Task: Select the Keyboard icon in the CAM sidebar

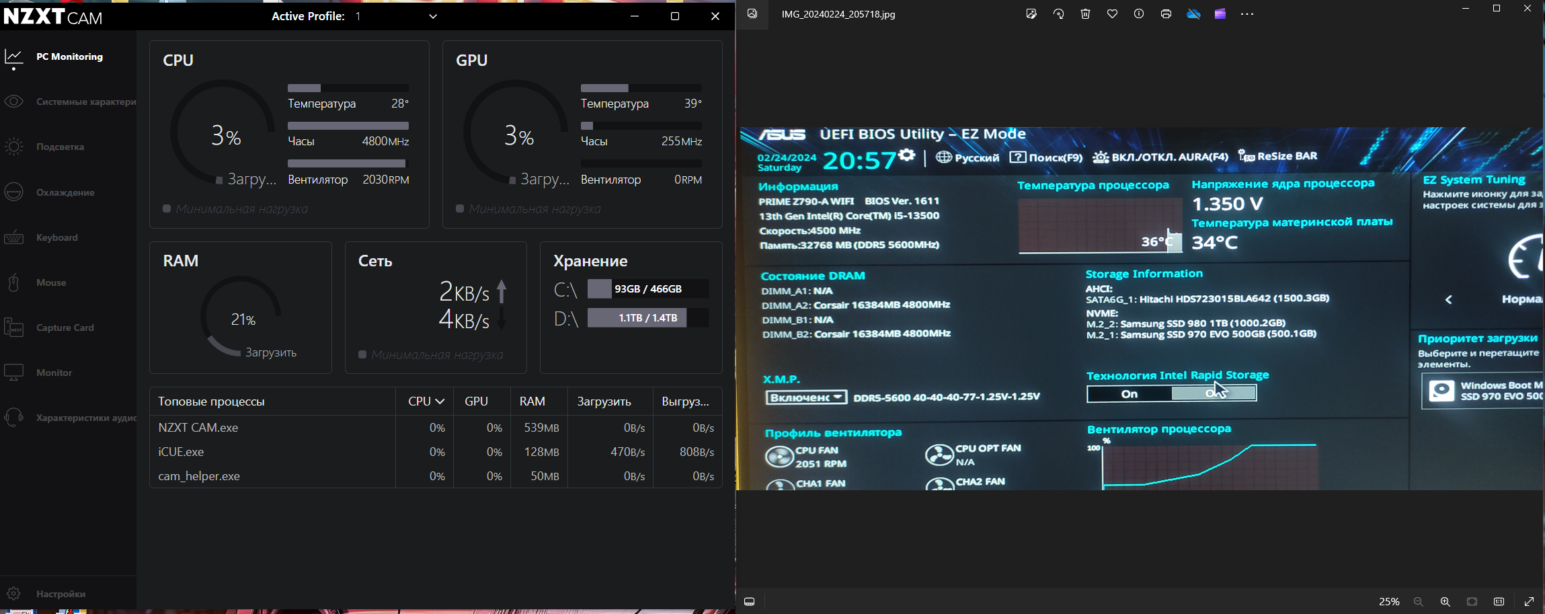Action: coord(13,237)
